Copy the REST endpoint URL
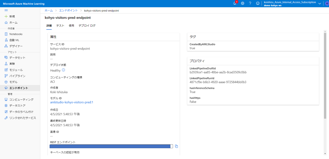329x159 pixels. (176, 146)
